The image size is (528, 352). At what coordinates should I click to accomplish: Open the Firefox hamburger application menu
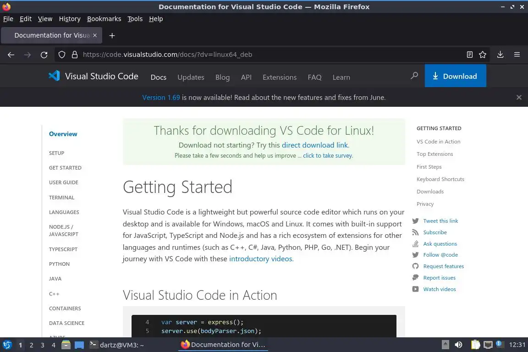point(517,55)
